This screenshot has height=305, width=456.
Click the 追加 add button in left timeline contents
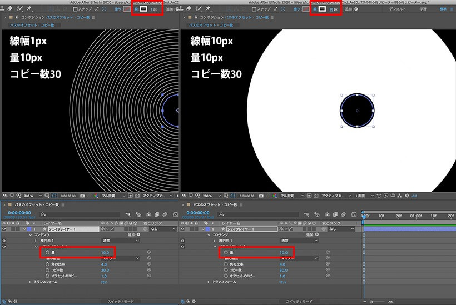tap(134, 234)
